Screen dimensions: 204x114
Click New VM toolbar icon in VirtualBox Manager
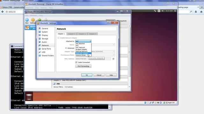click(x=27, y=21)
